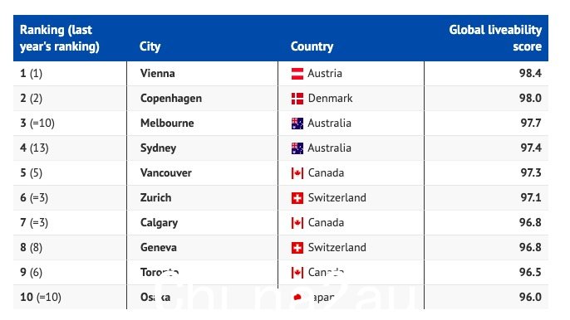The width and height of the screenshot is (570, 320).
Task: Click the Country column header
Action: click(312, 46)
